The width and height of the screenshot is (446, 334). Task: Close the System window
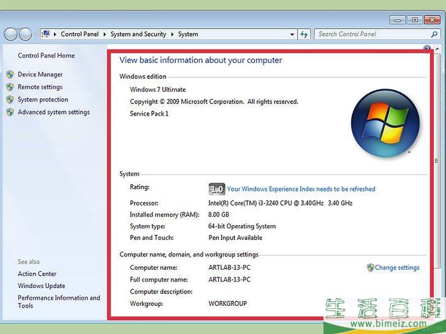coord(432,20)
